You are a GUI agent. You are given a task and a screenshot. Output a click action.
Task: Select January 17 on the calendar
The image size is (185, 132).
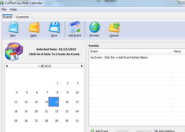(77, 102)
